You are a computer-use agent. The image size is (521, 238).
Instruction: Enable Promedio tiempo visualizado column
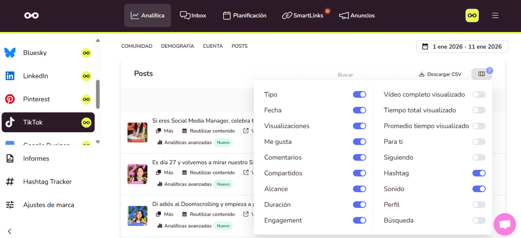point(479,126)
